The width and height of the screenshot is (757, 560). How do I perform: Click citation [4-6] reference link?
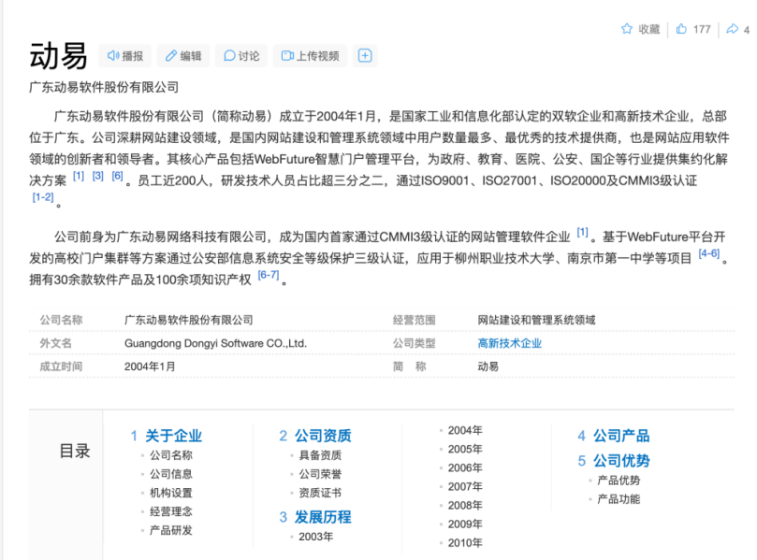tap(708, 253)
